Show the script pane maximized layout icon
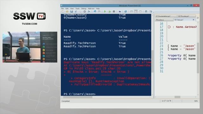Image resolution: width=203 pixels, height=114 pixels. coord(140,11)
